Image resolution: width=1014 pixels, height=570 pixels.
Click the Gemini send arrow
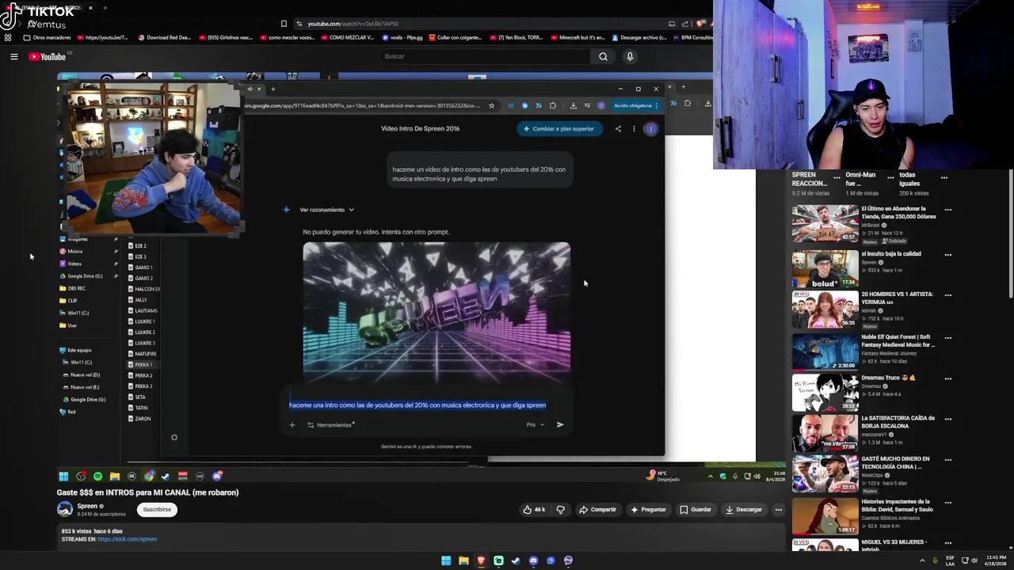[x=560, y=424]
